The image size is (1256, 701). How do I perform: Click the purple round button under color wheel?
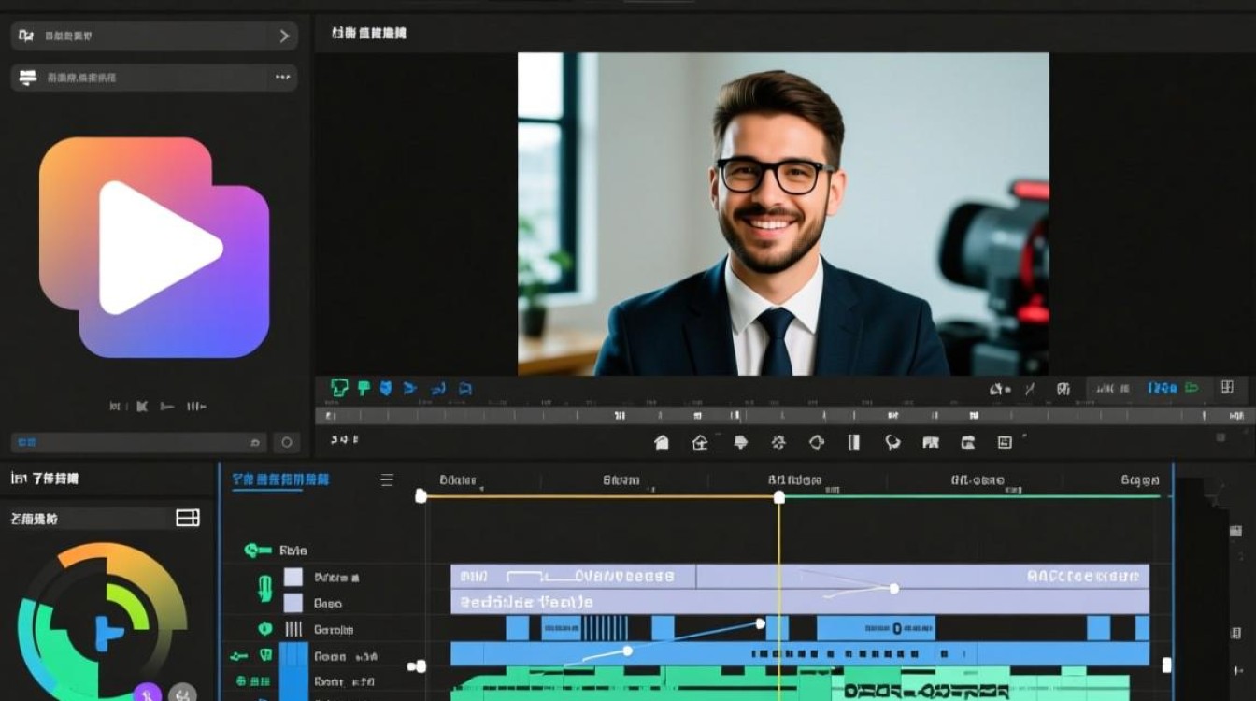click(x=147, y=693)
